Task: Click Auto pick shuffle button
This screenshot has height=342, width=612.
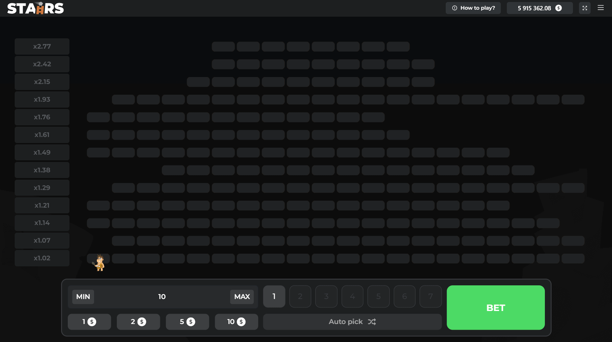Action: pos(352,322)
